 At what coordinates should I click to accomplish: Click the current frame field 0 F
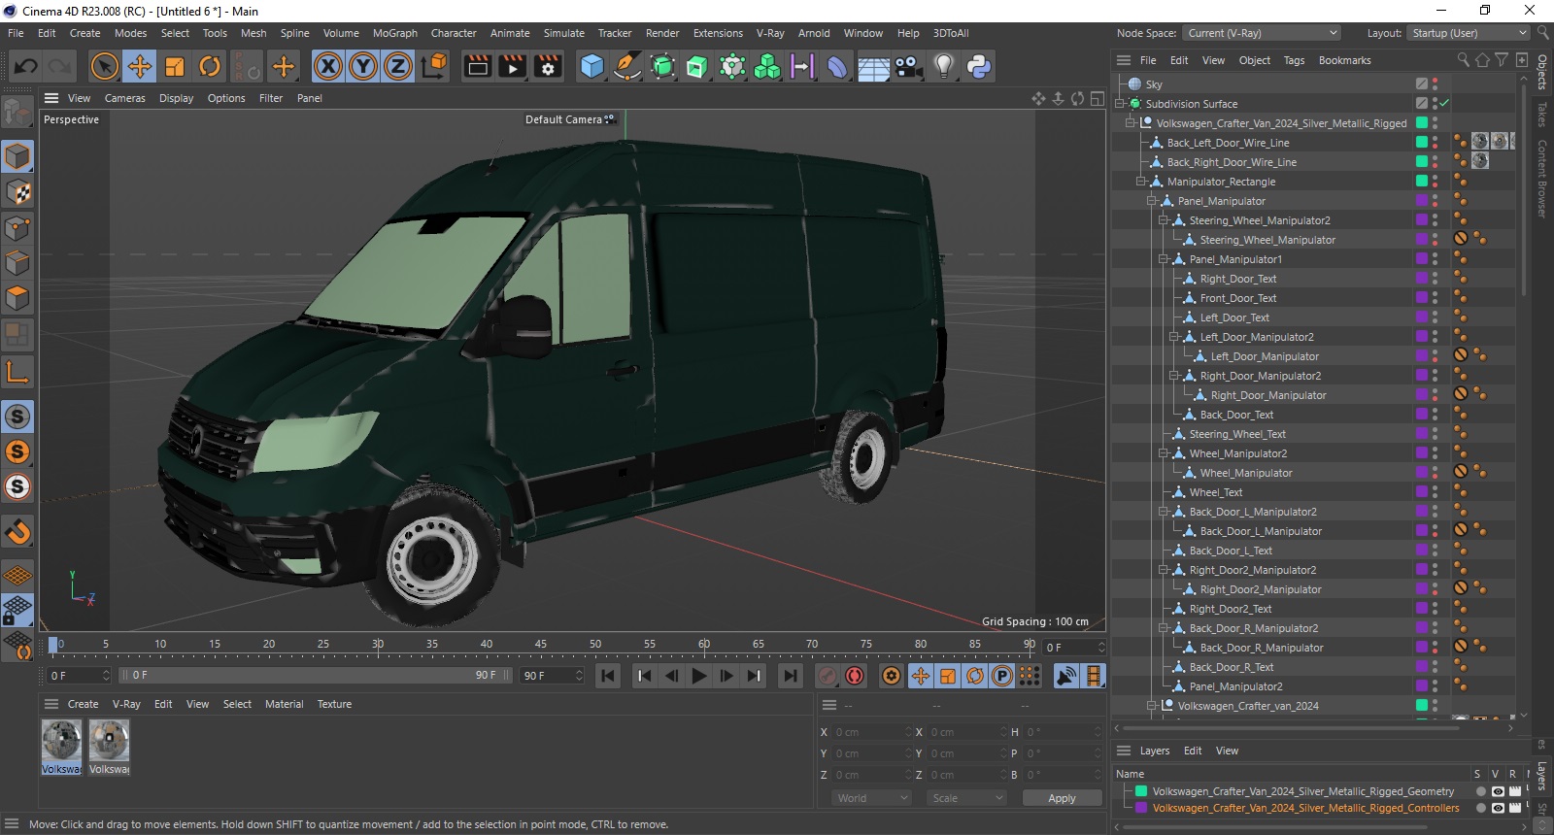[79, 675]
